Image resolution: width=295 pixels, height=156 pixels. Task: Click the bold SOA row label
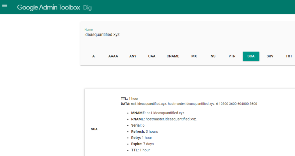(x=94, y=129)
